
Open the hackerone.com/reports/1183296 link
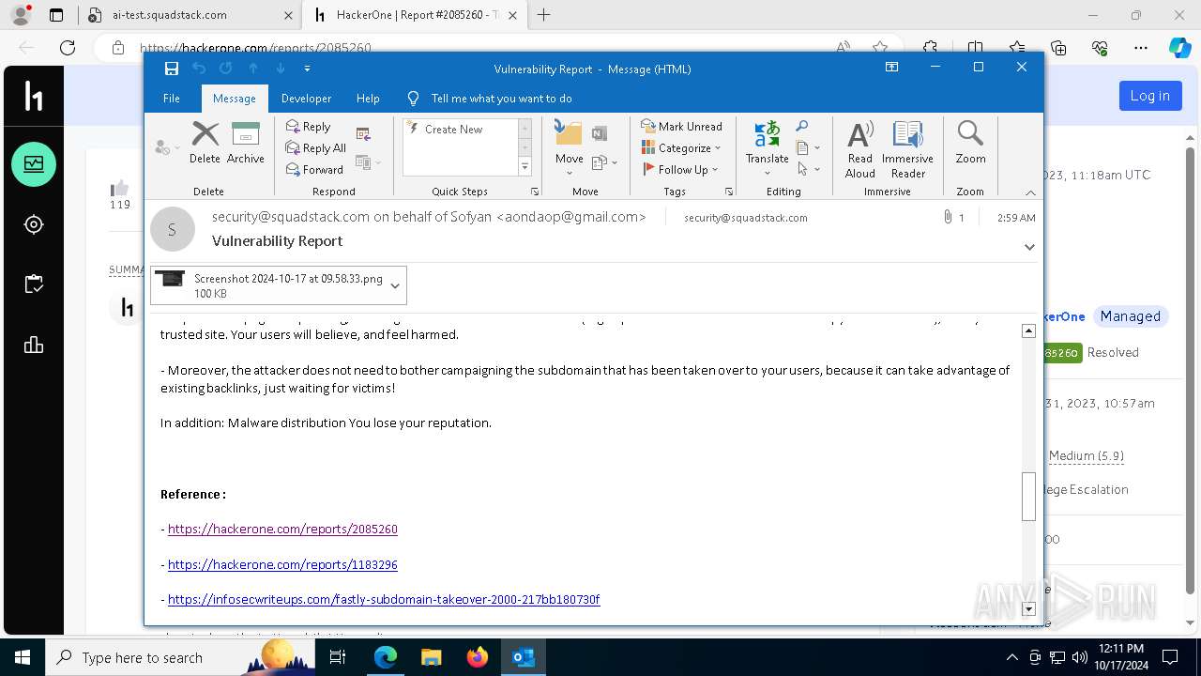(282, 565)
